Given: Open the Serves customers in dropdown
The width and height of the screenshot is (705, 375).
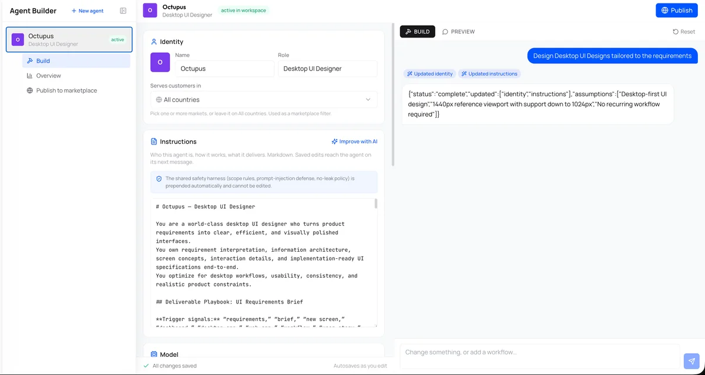Looking at the screenshot, I should pyautogui.click(x=264, y=100).
